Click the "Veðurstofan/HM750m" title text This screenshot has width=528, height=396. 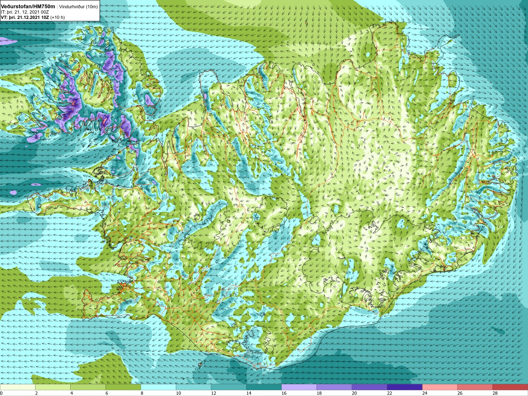pyautogui.click(x=28, y=6)
